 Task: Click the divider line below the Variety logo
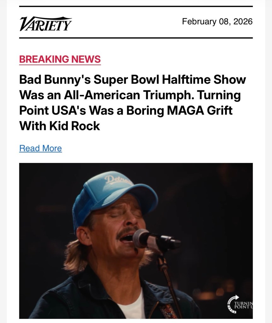point(136,38)
